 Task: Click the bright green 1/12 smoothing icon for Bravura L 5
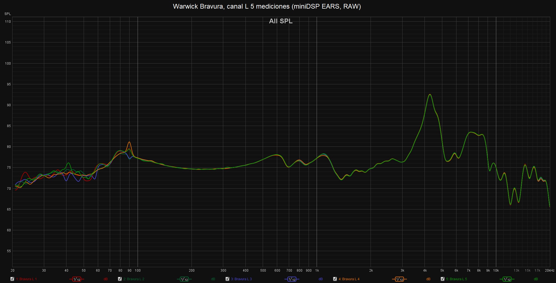coord(507,279)
